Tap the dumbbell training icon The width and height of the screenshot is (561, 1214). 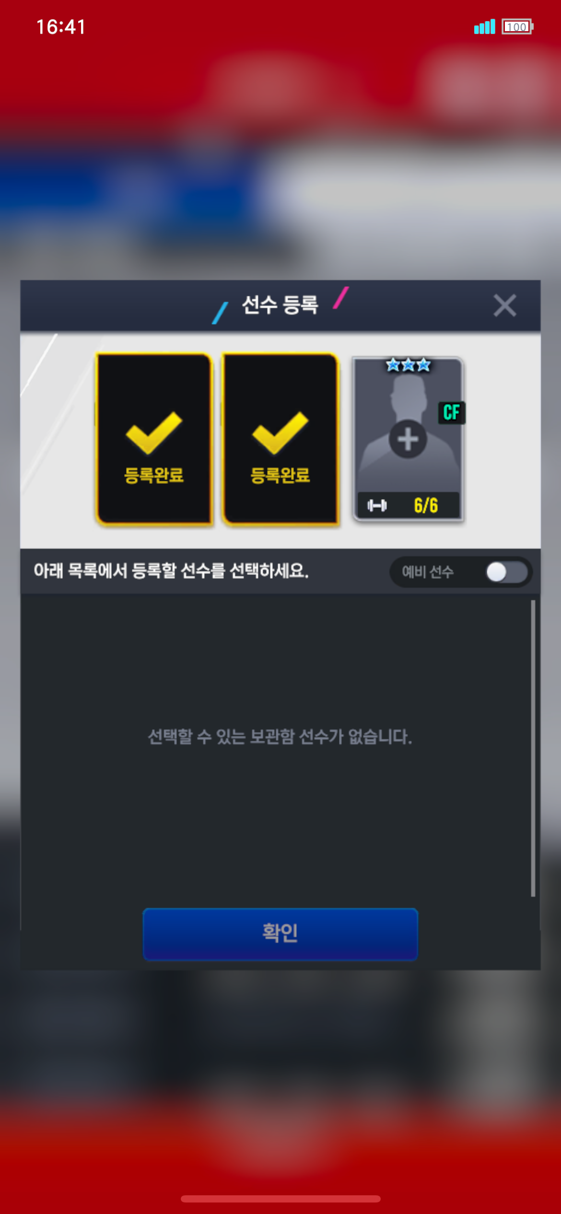[377, 505]
